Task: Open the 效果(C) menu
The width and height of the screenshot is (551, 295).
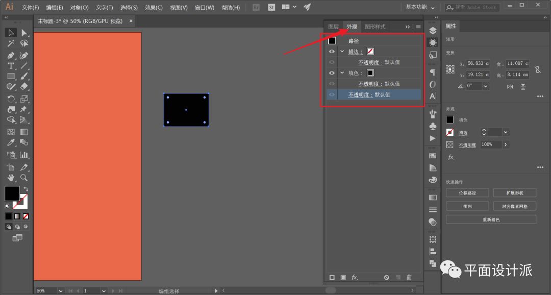Action: (x=154, y=8)
